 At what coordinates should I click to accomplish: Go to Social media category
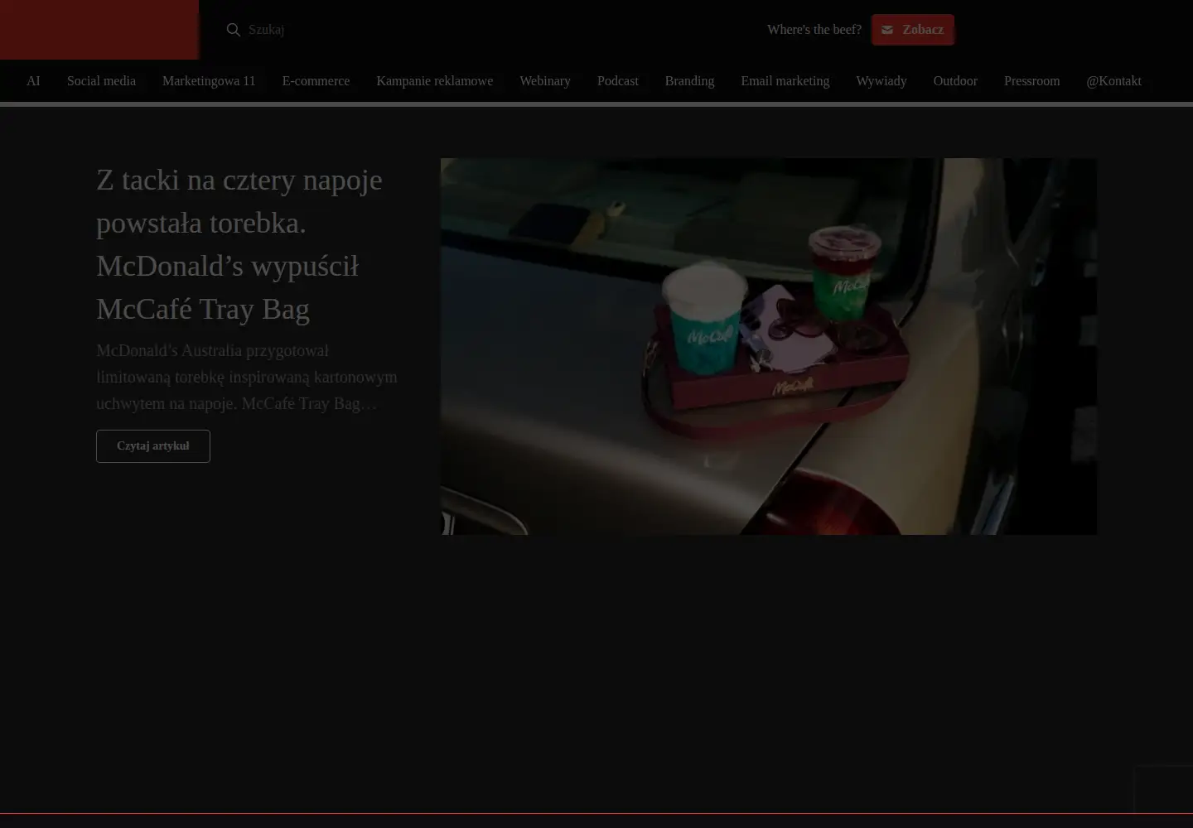[x=101, y=81]
